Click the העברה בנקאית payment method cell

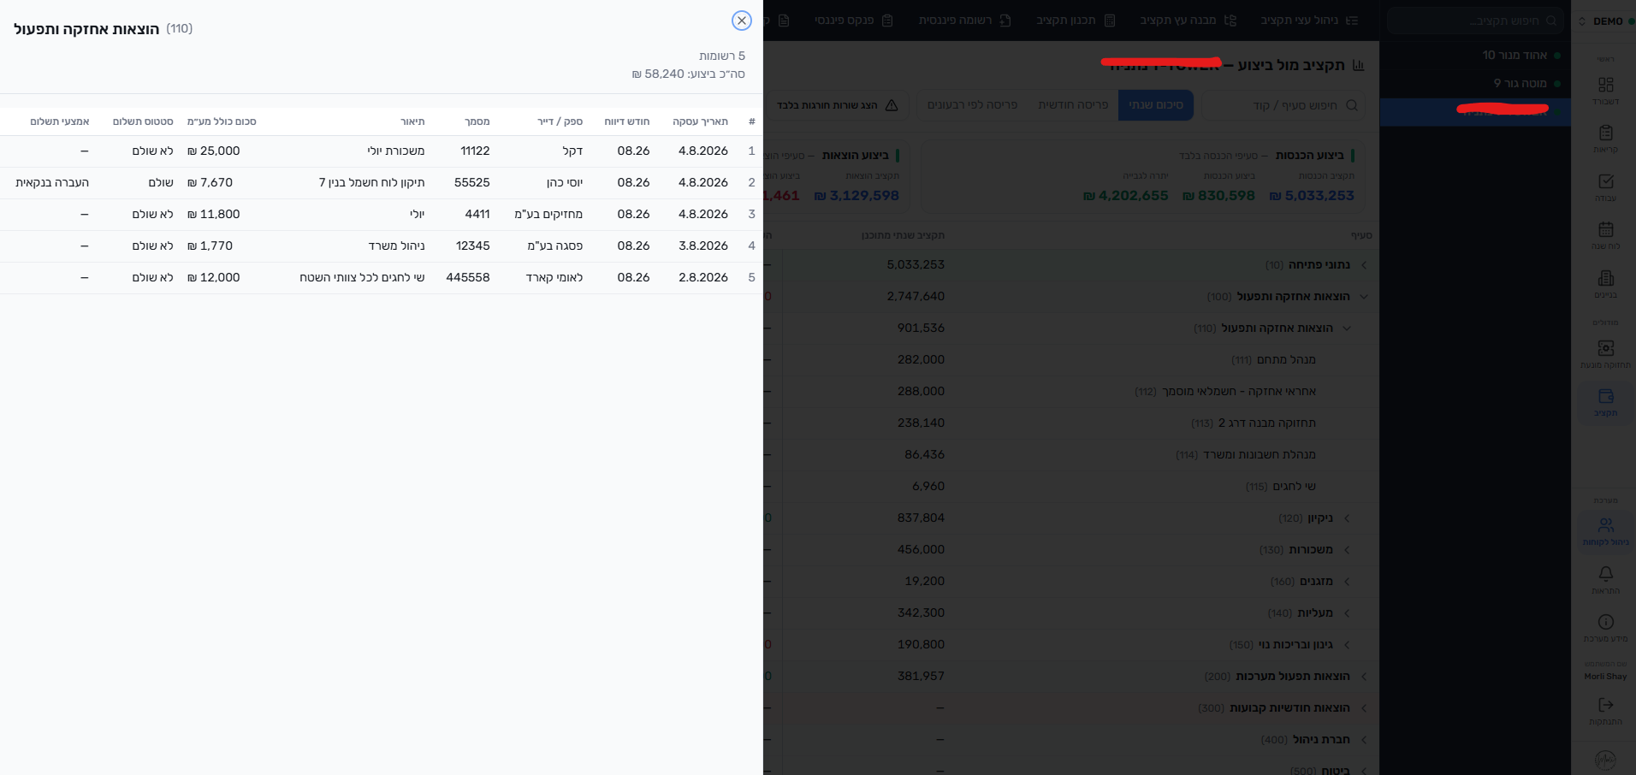pyautogui.click(x=52, y=183)
